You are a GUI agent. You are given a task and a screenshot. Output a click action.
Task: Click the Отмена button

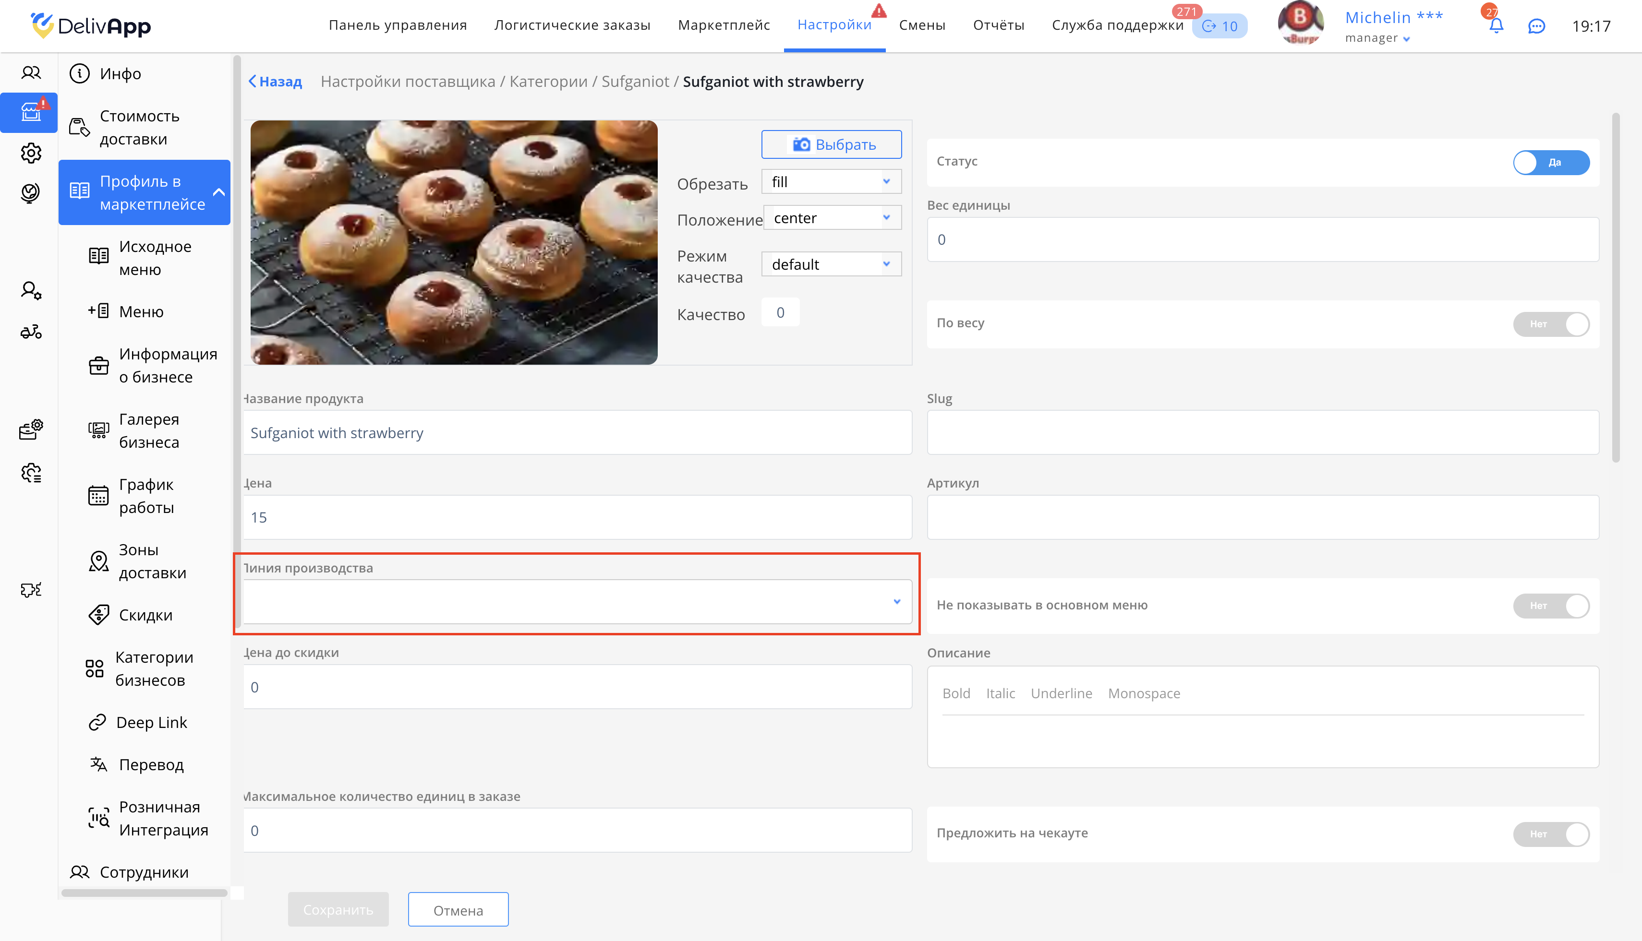tap(458, 910)
